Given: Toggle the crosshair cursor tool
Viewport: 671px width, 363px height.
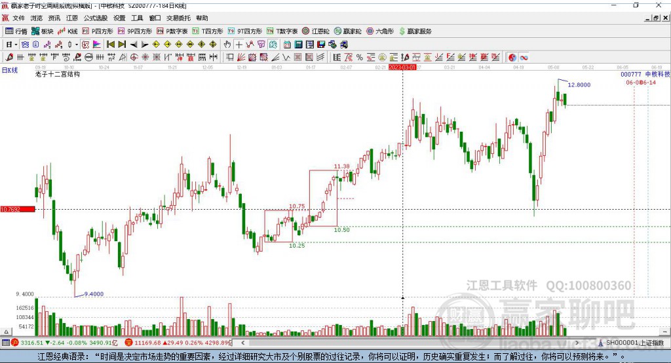Looking at the screenshot, I should [239, 45].
